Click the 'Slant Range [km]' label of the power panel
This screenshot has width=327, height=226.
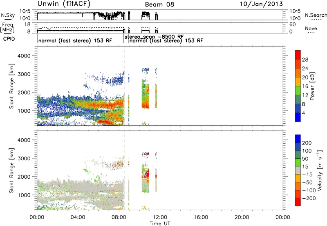click(11, 86)
